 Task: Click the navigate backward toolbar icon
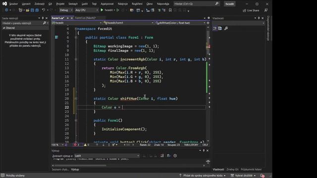[6, 10]
